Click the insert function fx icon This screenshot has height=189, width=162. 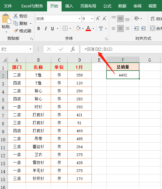[73, 49]
